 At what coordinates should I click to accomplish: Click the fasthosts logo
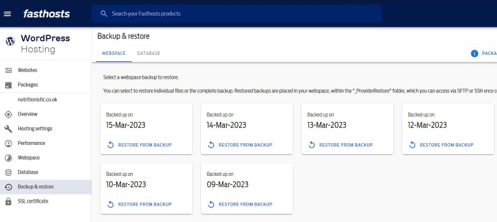point(47,13)
